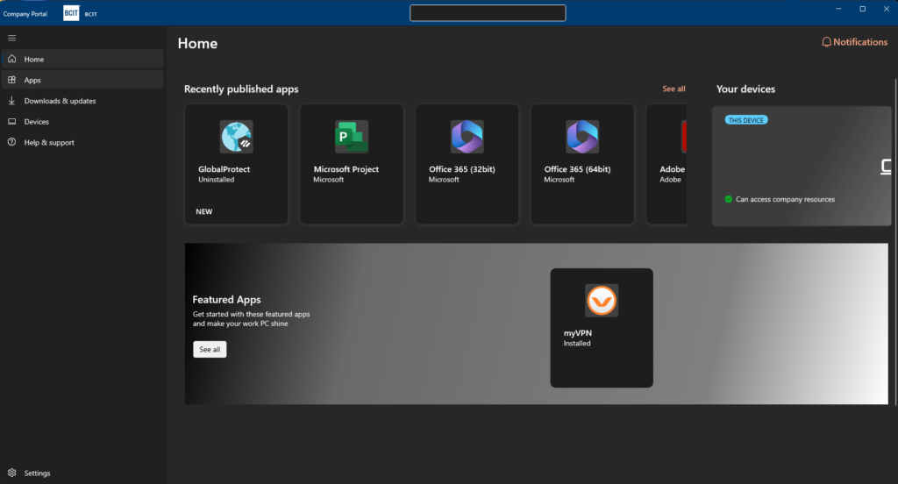Close the Company Portal window
The height and width of the screenshot is (484, 898).
(886, 9)
